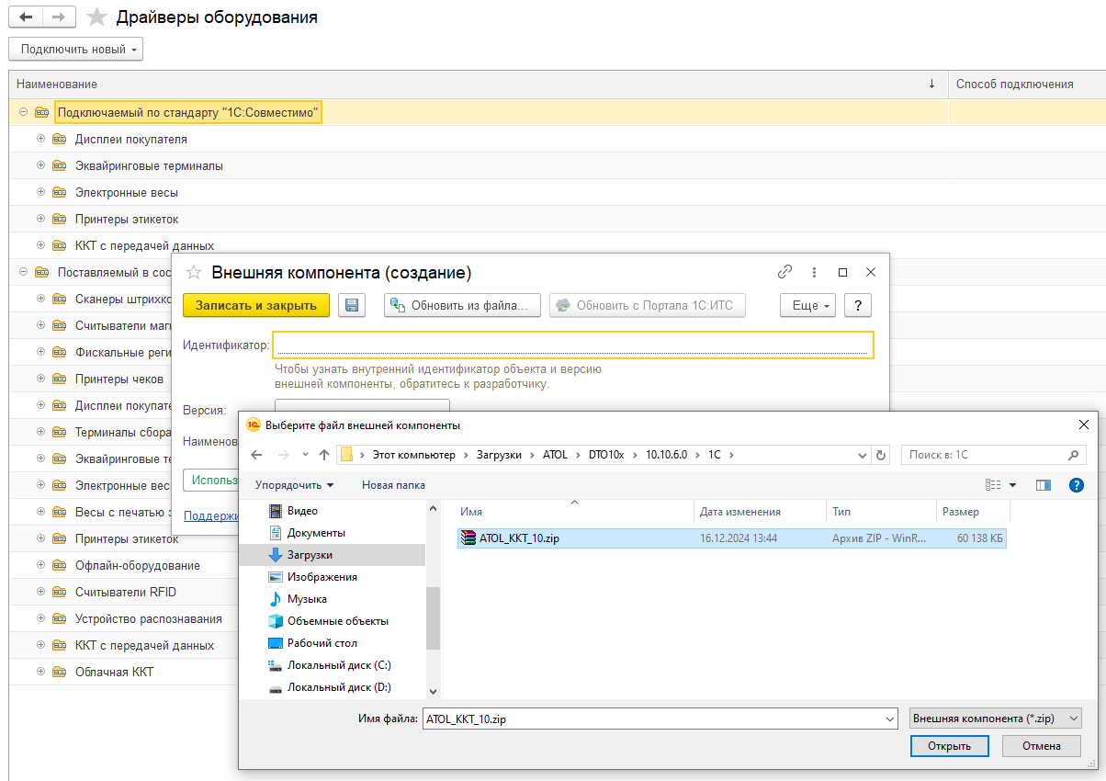Open the Имя файла combo box dropdown
Image resolution: width=1106 pixels, height=781 pixels.
click(888, 719)
